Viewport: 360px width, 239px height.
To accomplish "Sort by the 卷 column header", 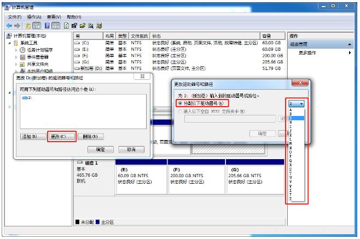I will click(x=89, y=36).
